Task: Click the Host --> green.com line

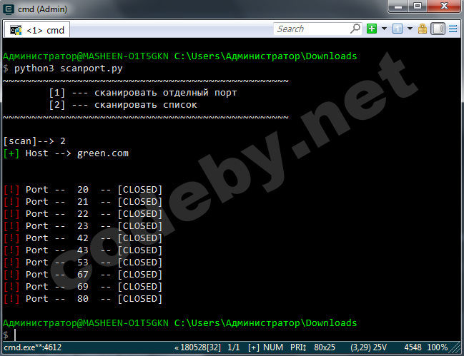Action: tap(66, 153)
